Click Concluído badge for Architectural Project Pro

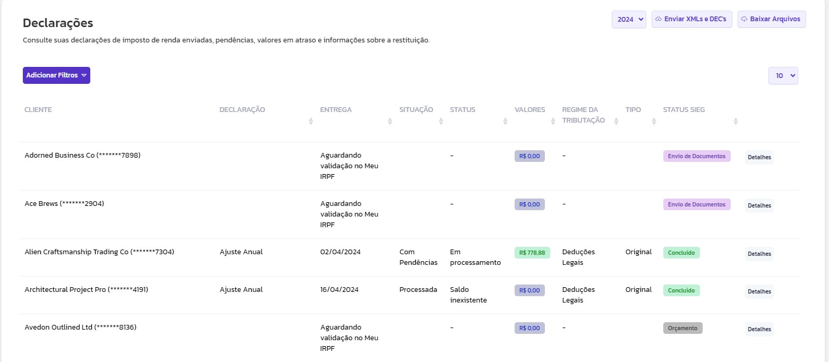tap(681, 290)
